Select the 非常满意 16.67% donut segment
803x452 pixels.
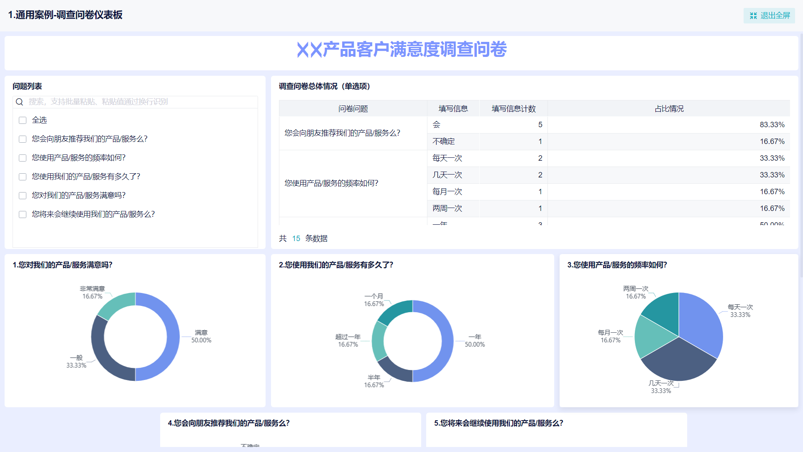(x=118, y=303)
